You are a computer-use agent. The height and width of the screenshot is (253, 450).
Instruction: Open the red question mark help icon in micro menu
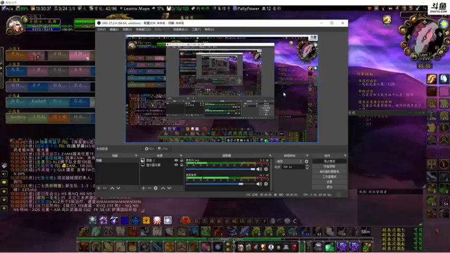(x=294, y=247)
